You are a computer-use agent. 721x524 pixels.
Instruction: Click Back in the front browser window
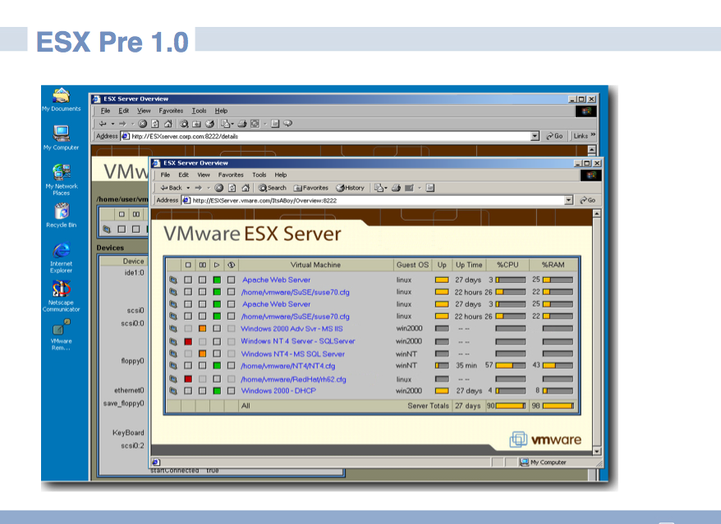(171, 188)
